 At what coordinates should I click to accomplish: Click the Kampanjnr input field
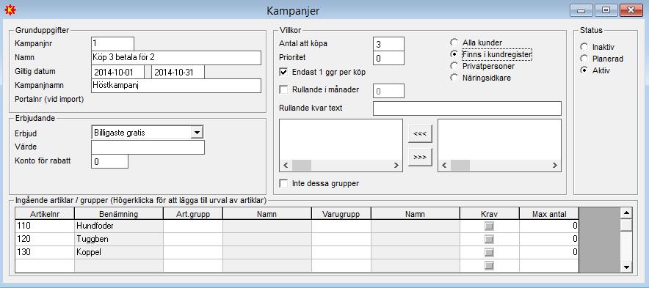(112, 43)
